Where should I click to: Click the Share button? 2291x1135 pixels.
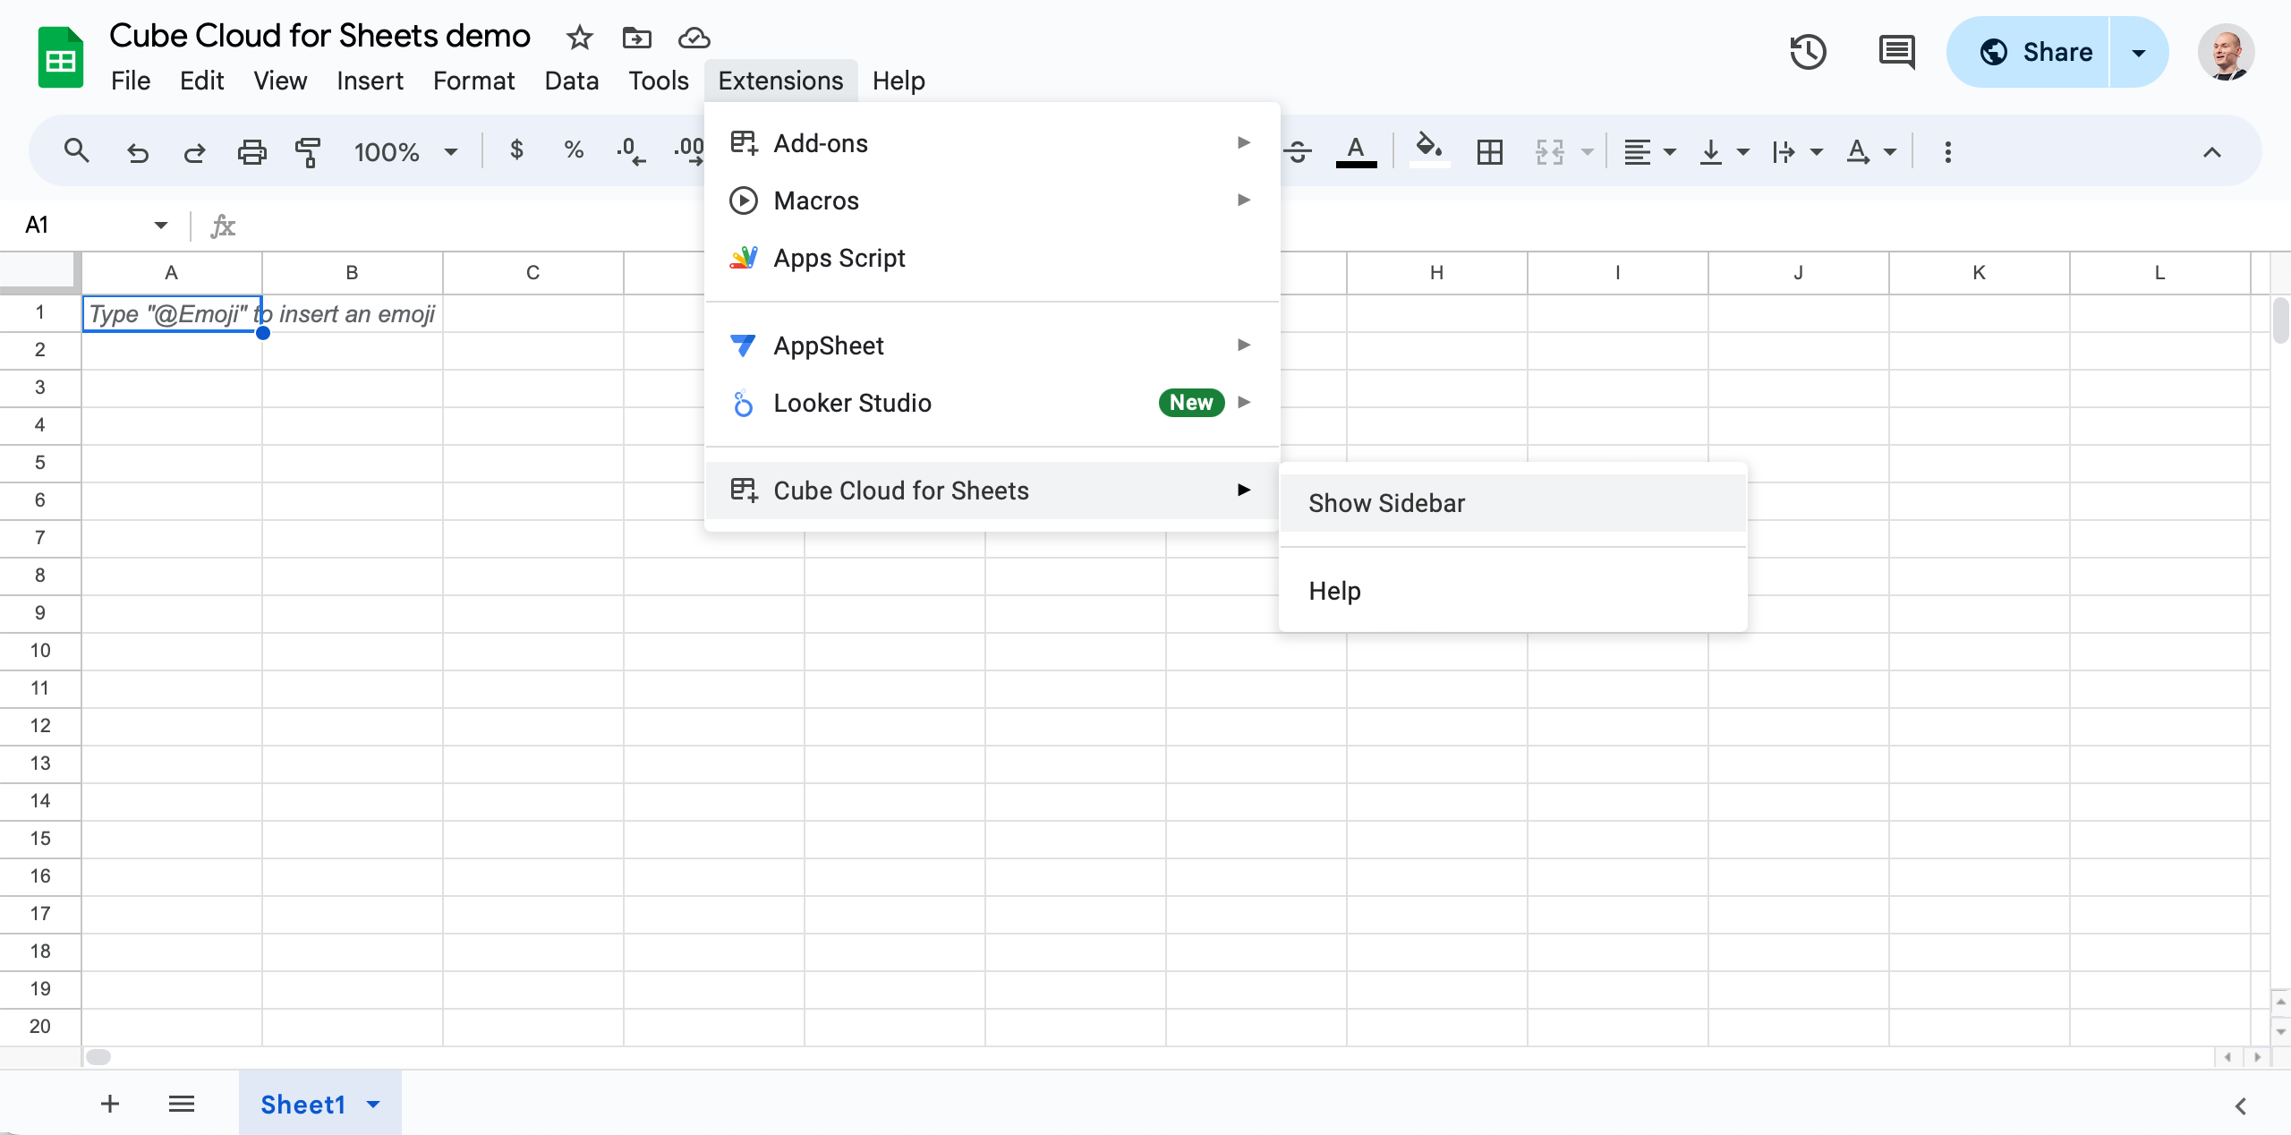coord(2028,52)
